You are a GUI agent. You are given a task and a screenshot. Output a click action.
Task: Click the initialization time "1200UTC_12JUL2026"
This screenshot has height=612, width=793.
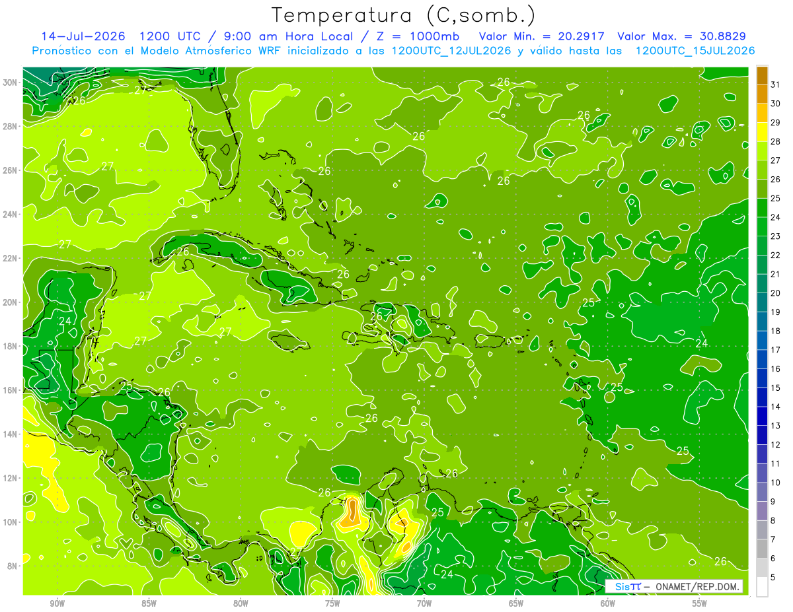coord(453,51)
